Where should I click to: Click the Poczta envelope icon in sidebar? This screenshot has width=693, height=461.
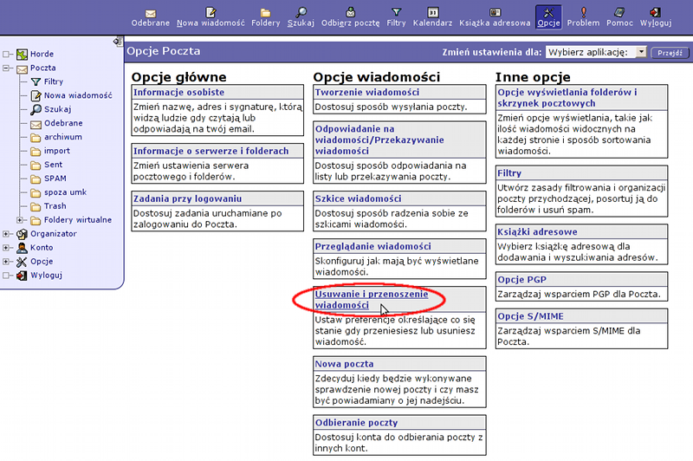23,69
